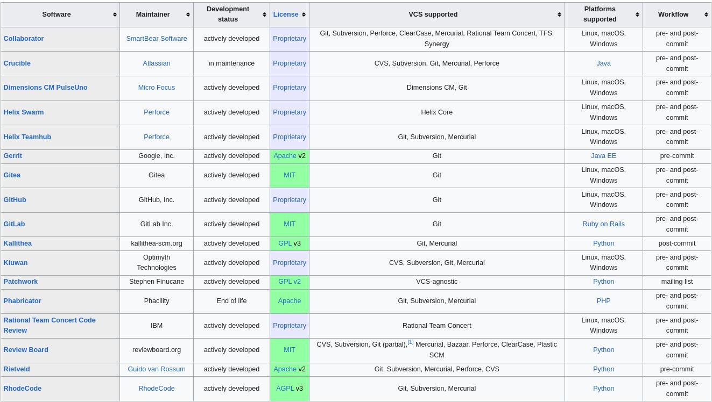712x402 pixels.
Task: Open Rational Team Concert Code Review link
Action: pos(50,325)
